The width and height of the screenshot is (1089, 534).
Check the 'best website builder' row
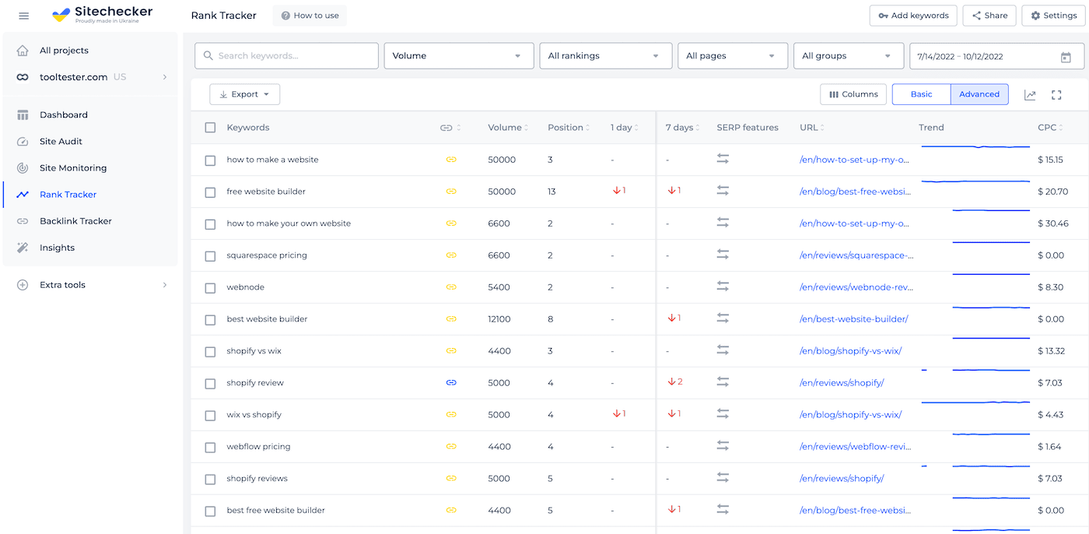pyautogui.click(x=210, y=320)
